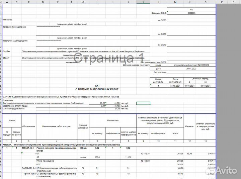Click the contract date cell 29.11.2023

click(x=191, y=68)
